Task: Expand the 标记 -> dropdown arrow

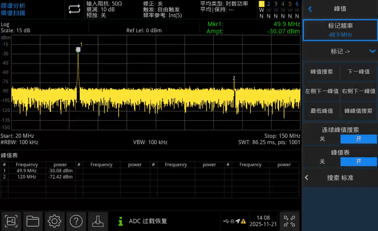Action: [x=372, y=51]
